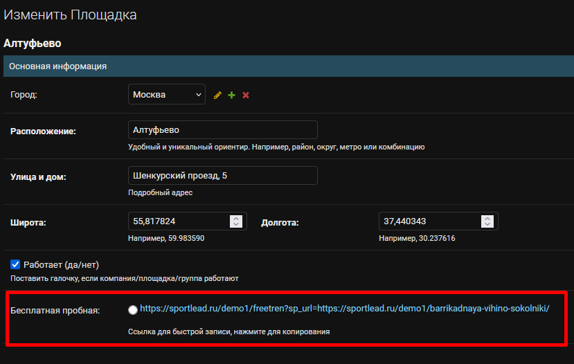574x364 pixels.
Task: Decrease the Широта value with down arrow
Action: tap(236, 224)
